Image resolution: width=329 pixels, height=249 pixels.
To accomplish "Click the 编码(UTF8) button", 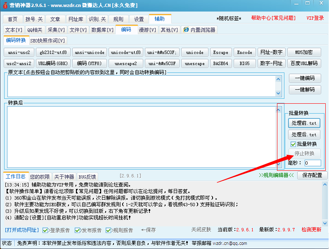I will tap(90, 63).
